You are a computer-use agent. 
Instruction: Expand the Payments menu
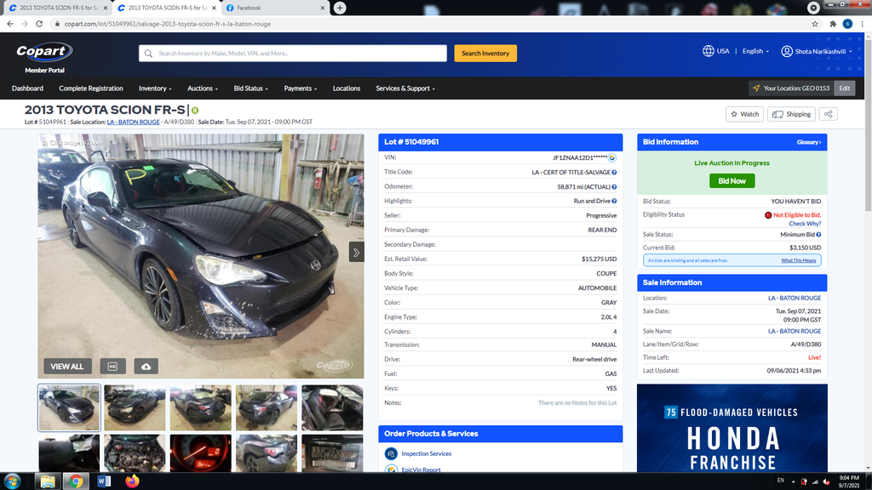click(301, 88)
